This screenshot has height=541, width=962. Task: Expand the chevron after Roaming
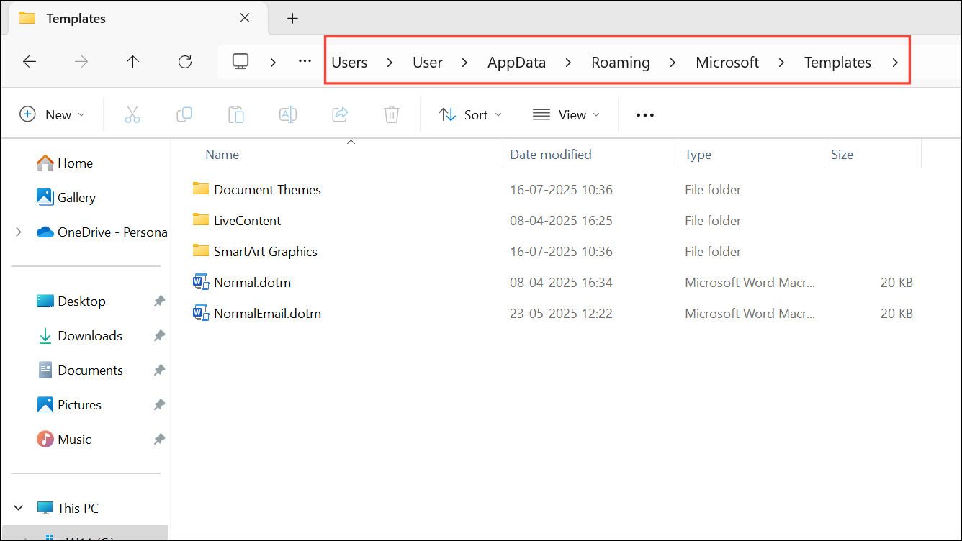[x=673, y=63]
